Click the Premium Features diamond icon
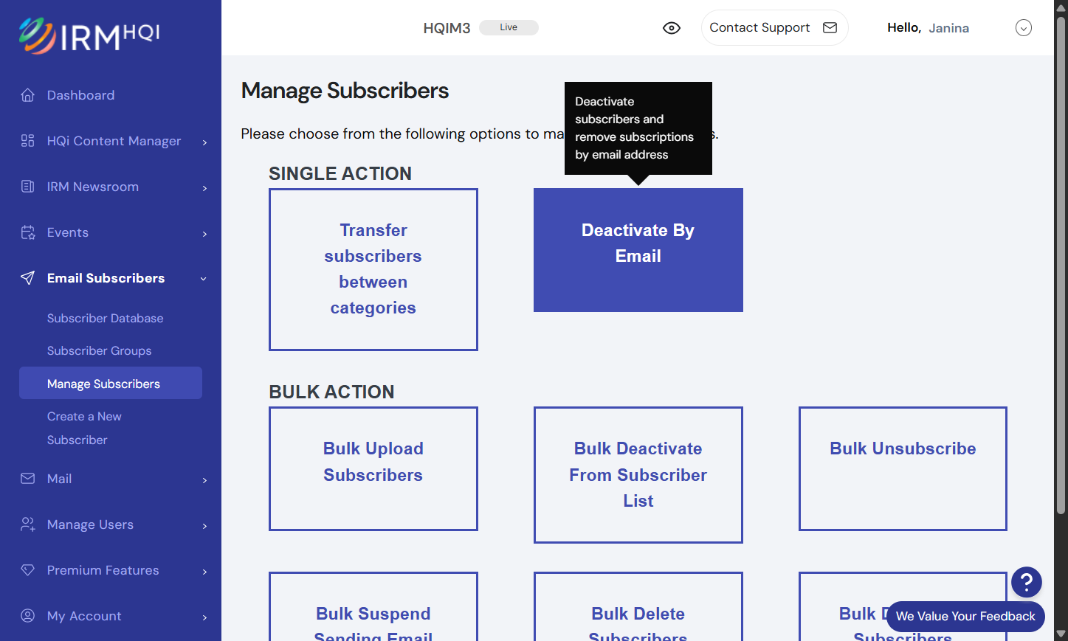 tap(28, 570)
